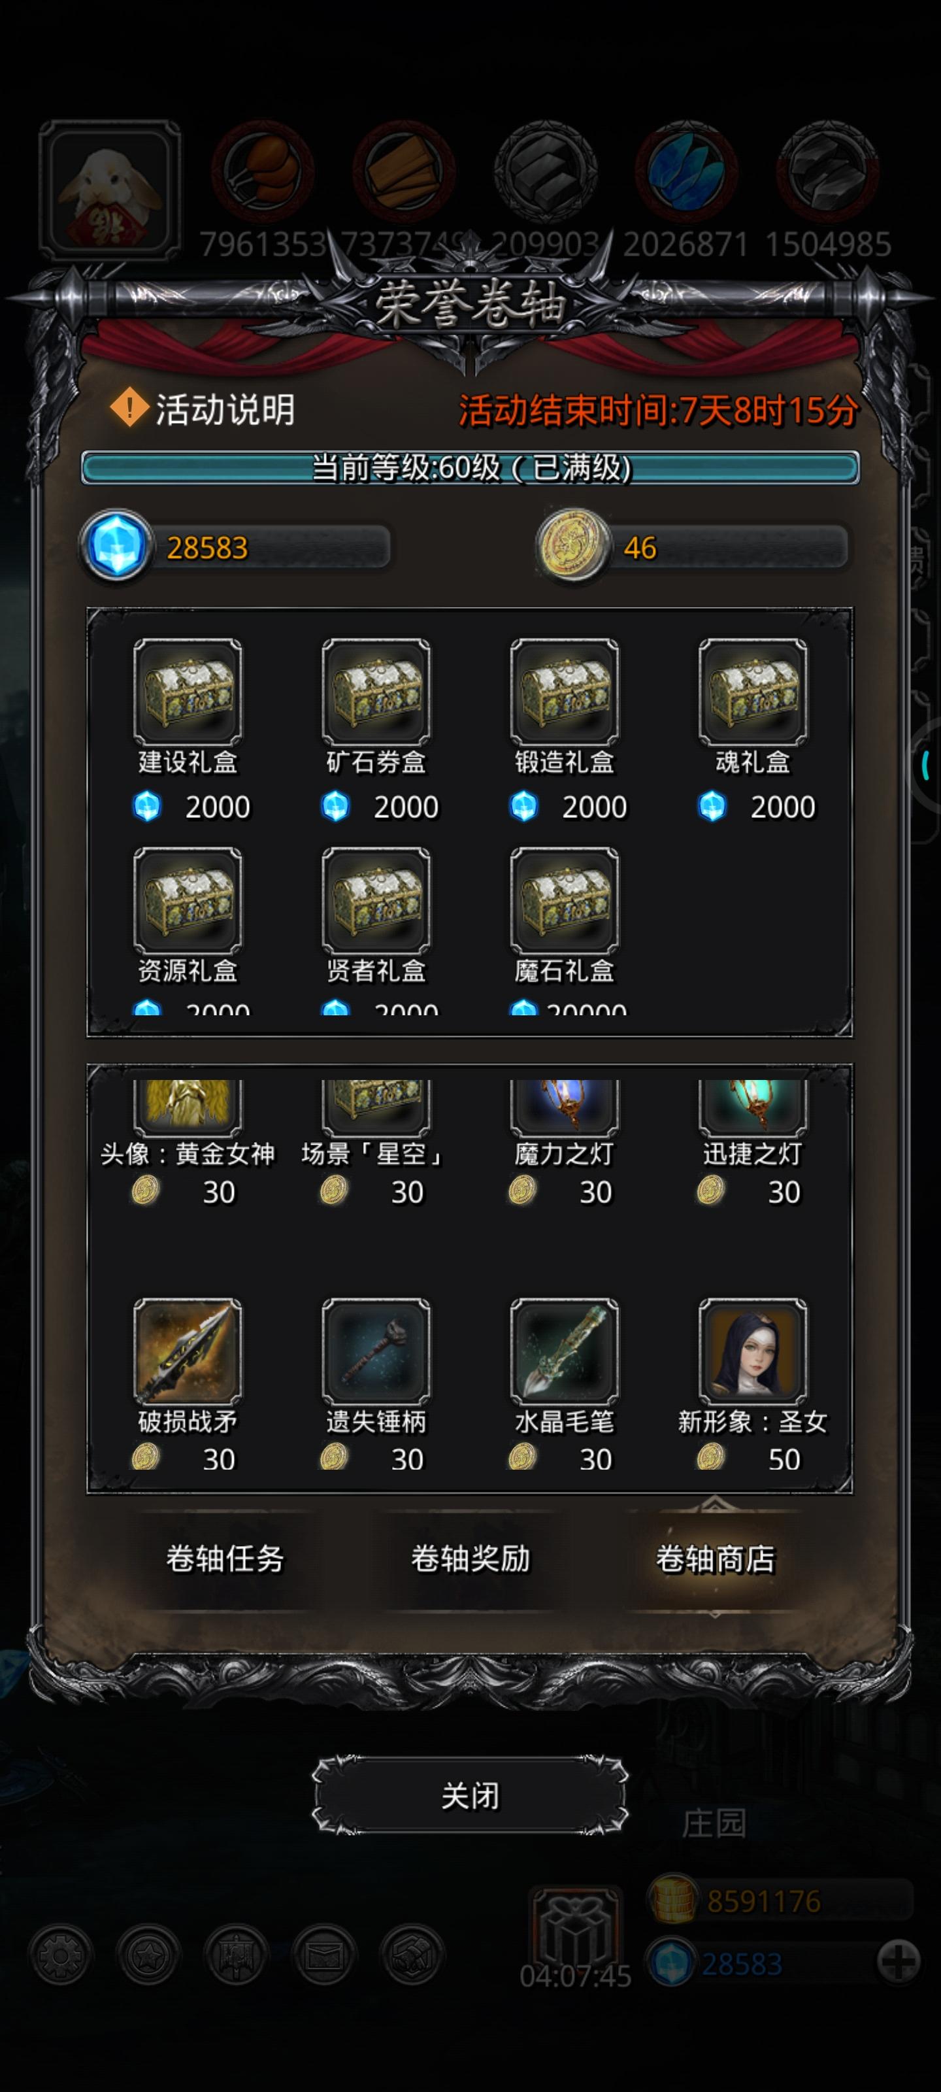Image resolution: width=941 pixels, height=2092 pixels.
Task: Select the 魔石礼盒 chest icon
Action: coord(565,900)
